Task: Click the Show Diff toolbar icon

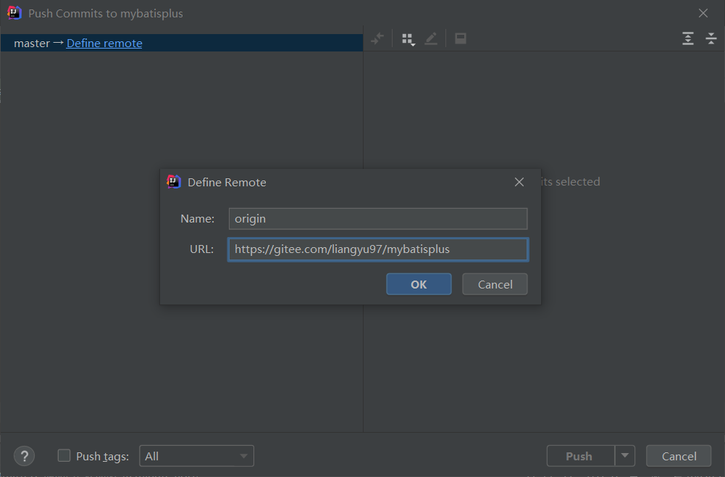Action: (x=377, y=39)
